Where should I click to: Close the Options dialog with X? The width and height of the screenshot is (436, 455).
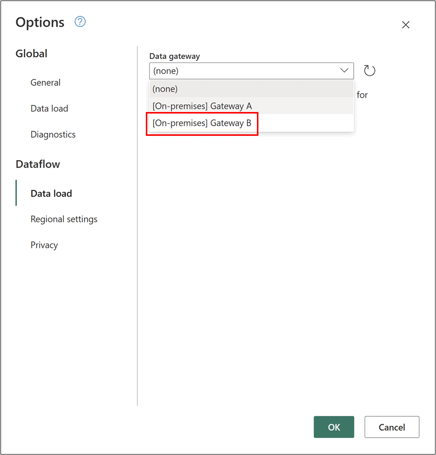[406, 25]
